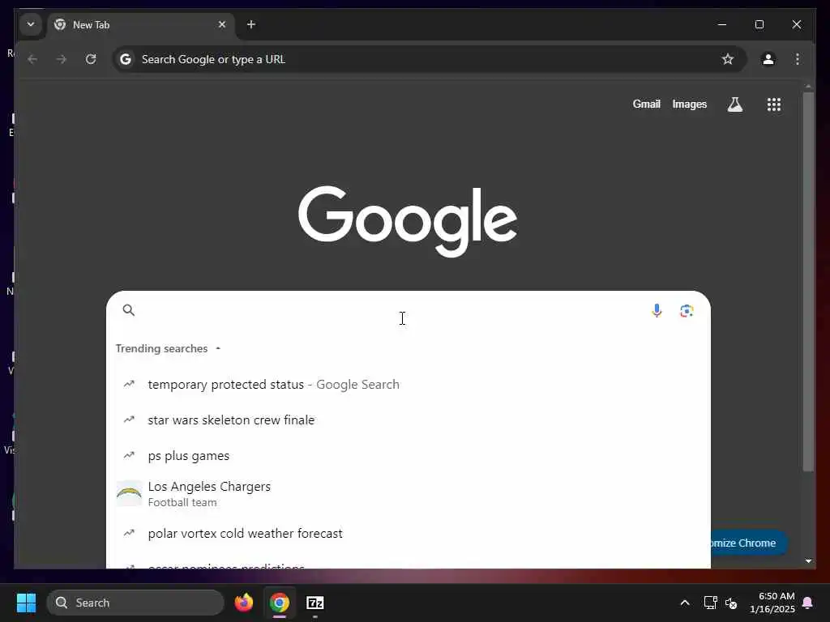The height and width of the screenshot is (622, 830).
Task: Select Los Angeles Chargers suggestion
Action: pyautogui.click(x=409, y=493)
